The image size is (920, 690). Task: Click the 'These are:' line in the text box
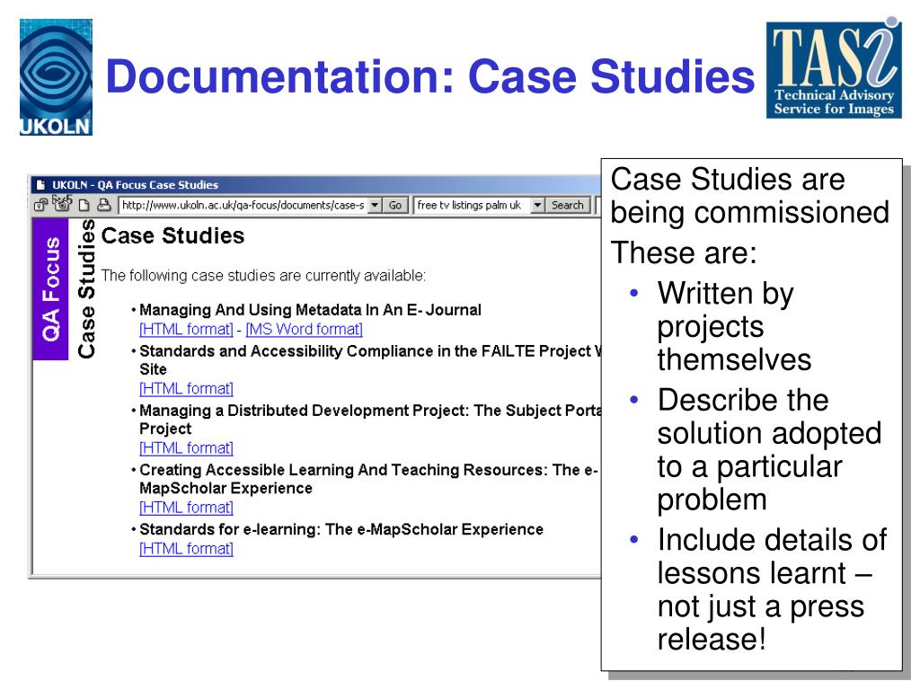tap(684, 252)
